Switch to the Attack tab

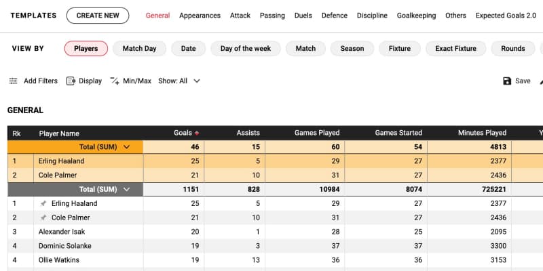coord(240,16)
